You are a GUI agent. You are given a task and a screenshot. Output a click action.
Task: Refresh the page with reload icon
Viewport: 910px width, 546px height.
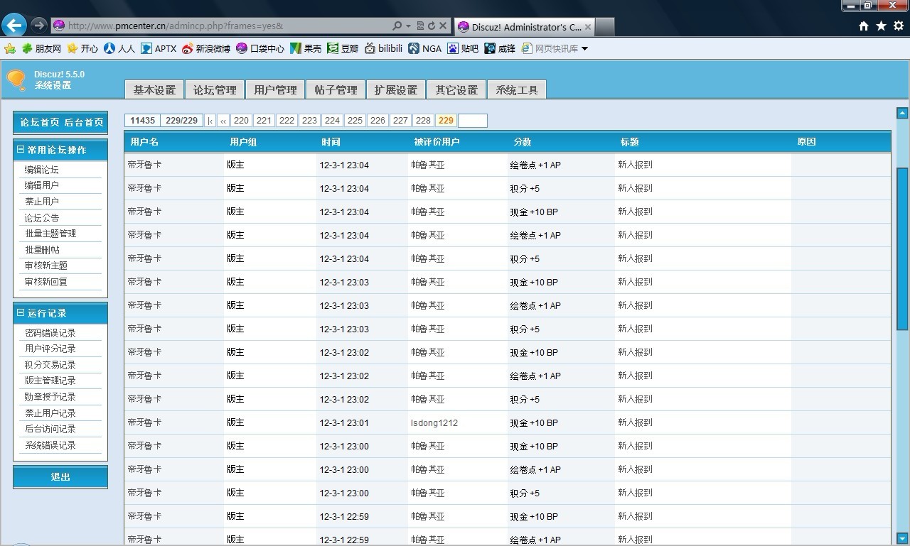pyautogui.click(x=431, y=26)
